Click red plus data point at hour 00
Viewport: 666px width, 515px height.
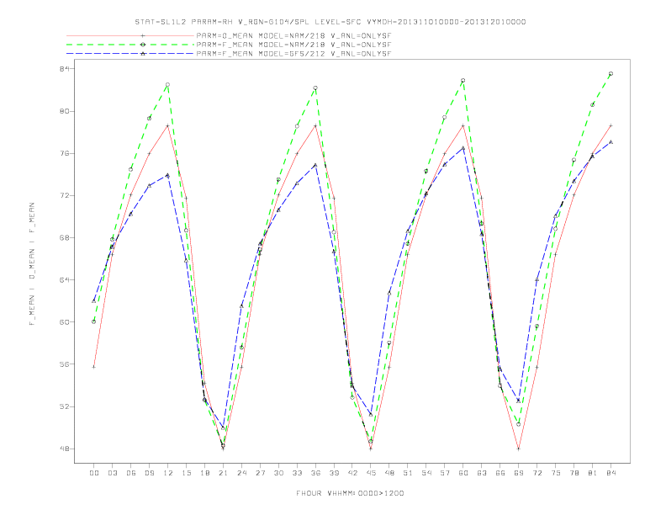pos(94,367)
